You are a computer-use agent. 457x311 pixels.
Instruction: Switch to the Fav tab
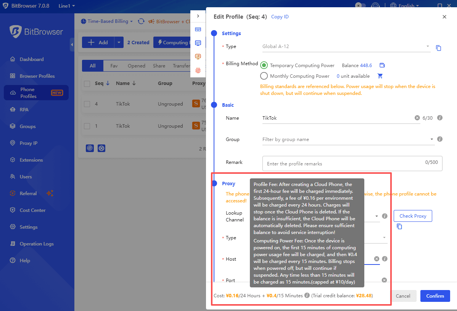click(114, 66)
